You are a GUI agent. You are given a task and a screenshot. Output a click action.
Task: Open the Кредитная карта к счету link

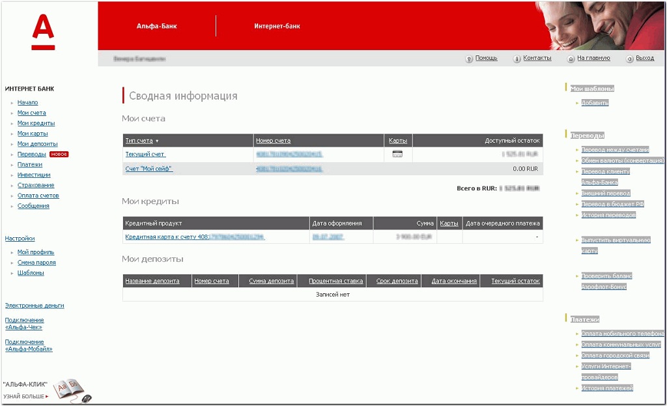coord(195,237)
